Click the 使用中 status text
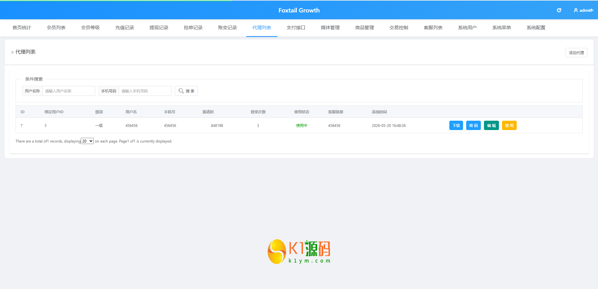Screen dimensions: 598x289 302,126
